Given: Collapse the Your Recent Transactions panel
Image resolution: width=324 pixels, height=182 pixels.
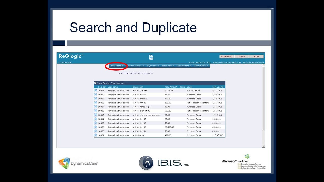Looking at the screenshot, I should click(x=95, y=83).
